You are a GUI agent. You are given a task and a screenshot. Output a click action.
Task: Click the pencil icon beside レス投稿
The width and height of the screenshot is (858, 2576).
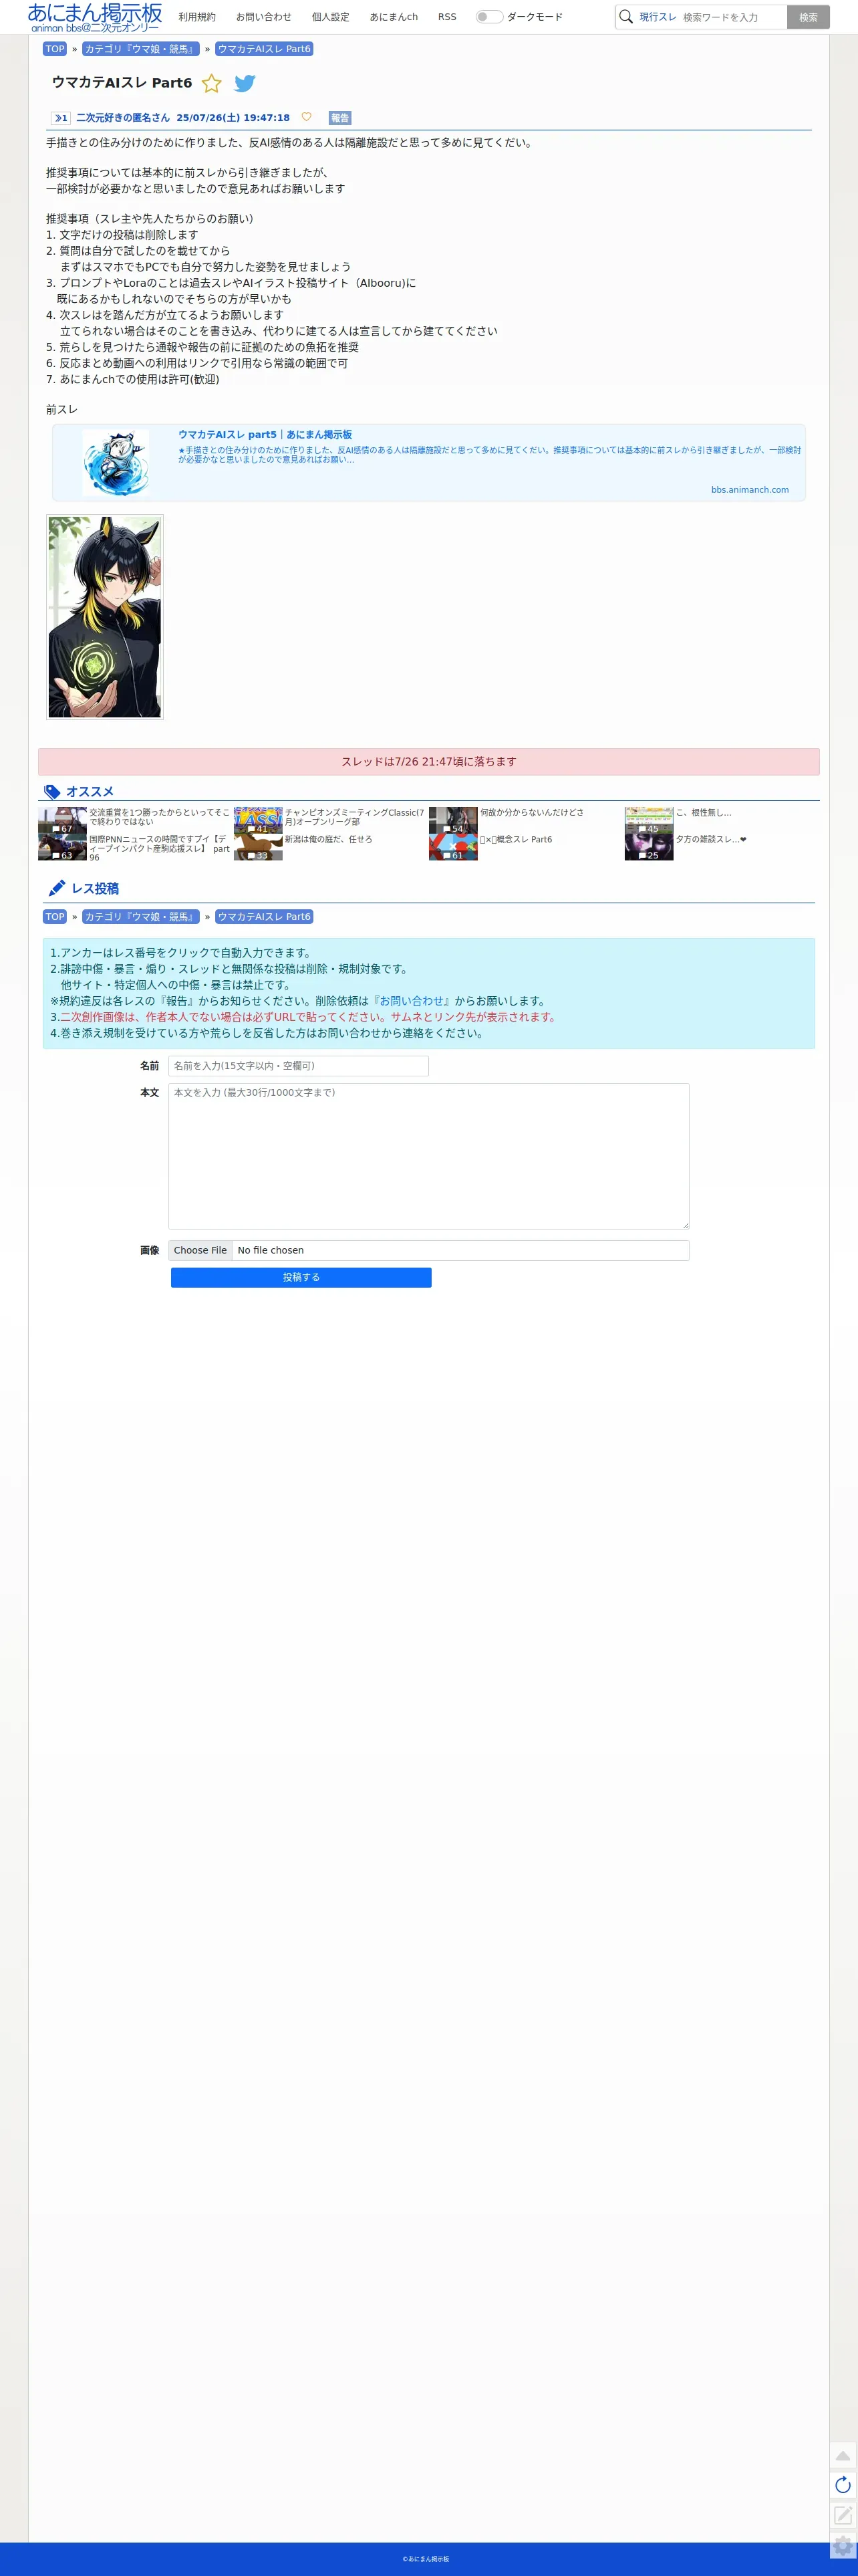point(57,888)
